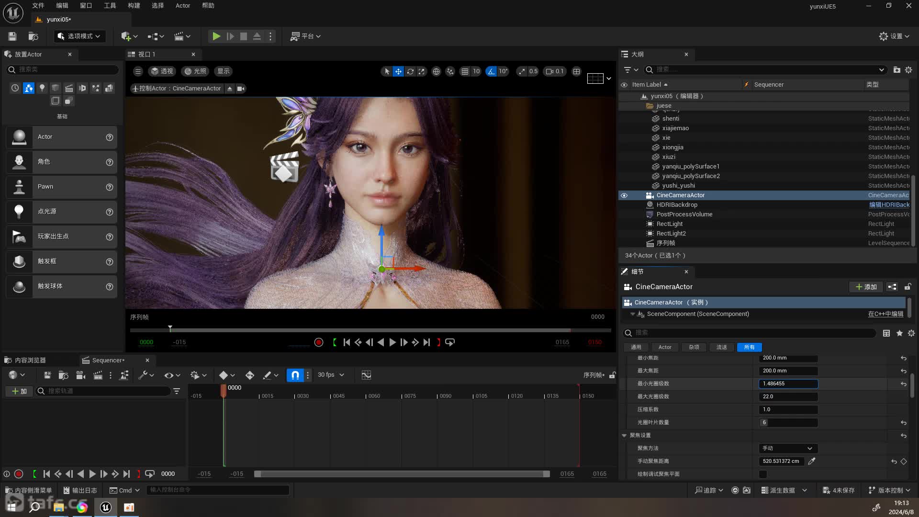Open the camera speed 0.1 setting
Viewport: 919px width, 517px height.
click(555, 71)
